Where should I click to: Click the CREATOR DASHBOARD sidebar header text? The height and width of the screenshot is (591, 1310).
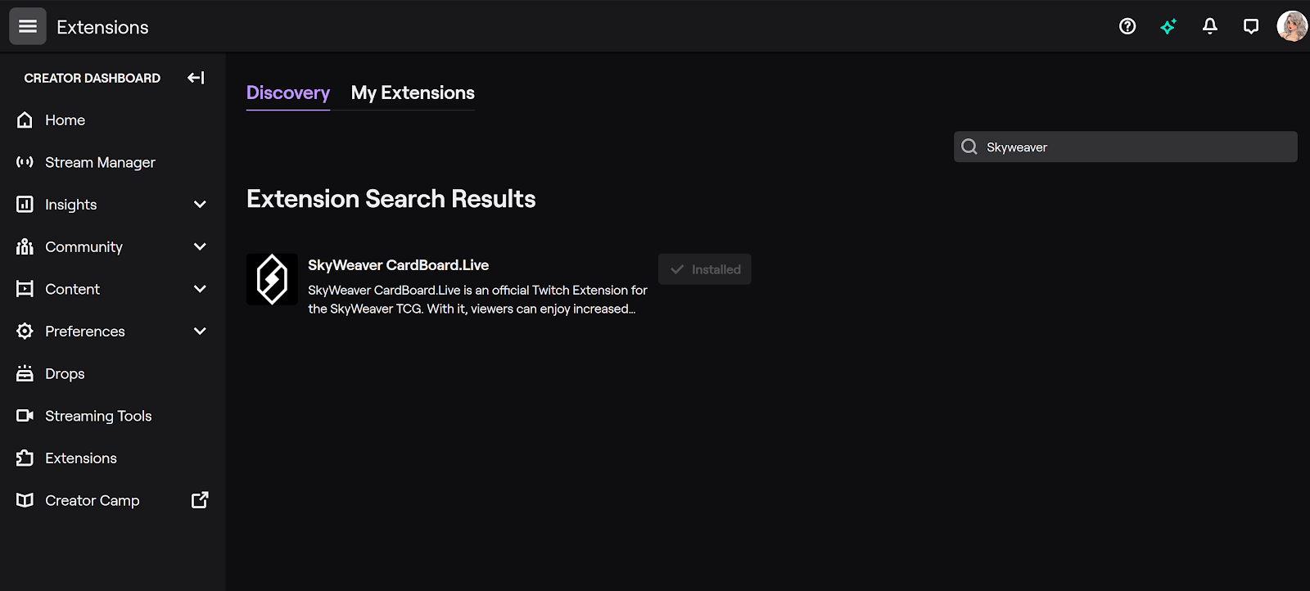pos(93,79)
